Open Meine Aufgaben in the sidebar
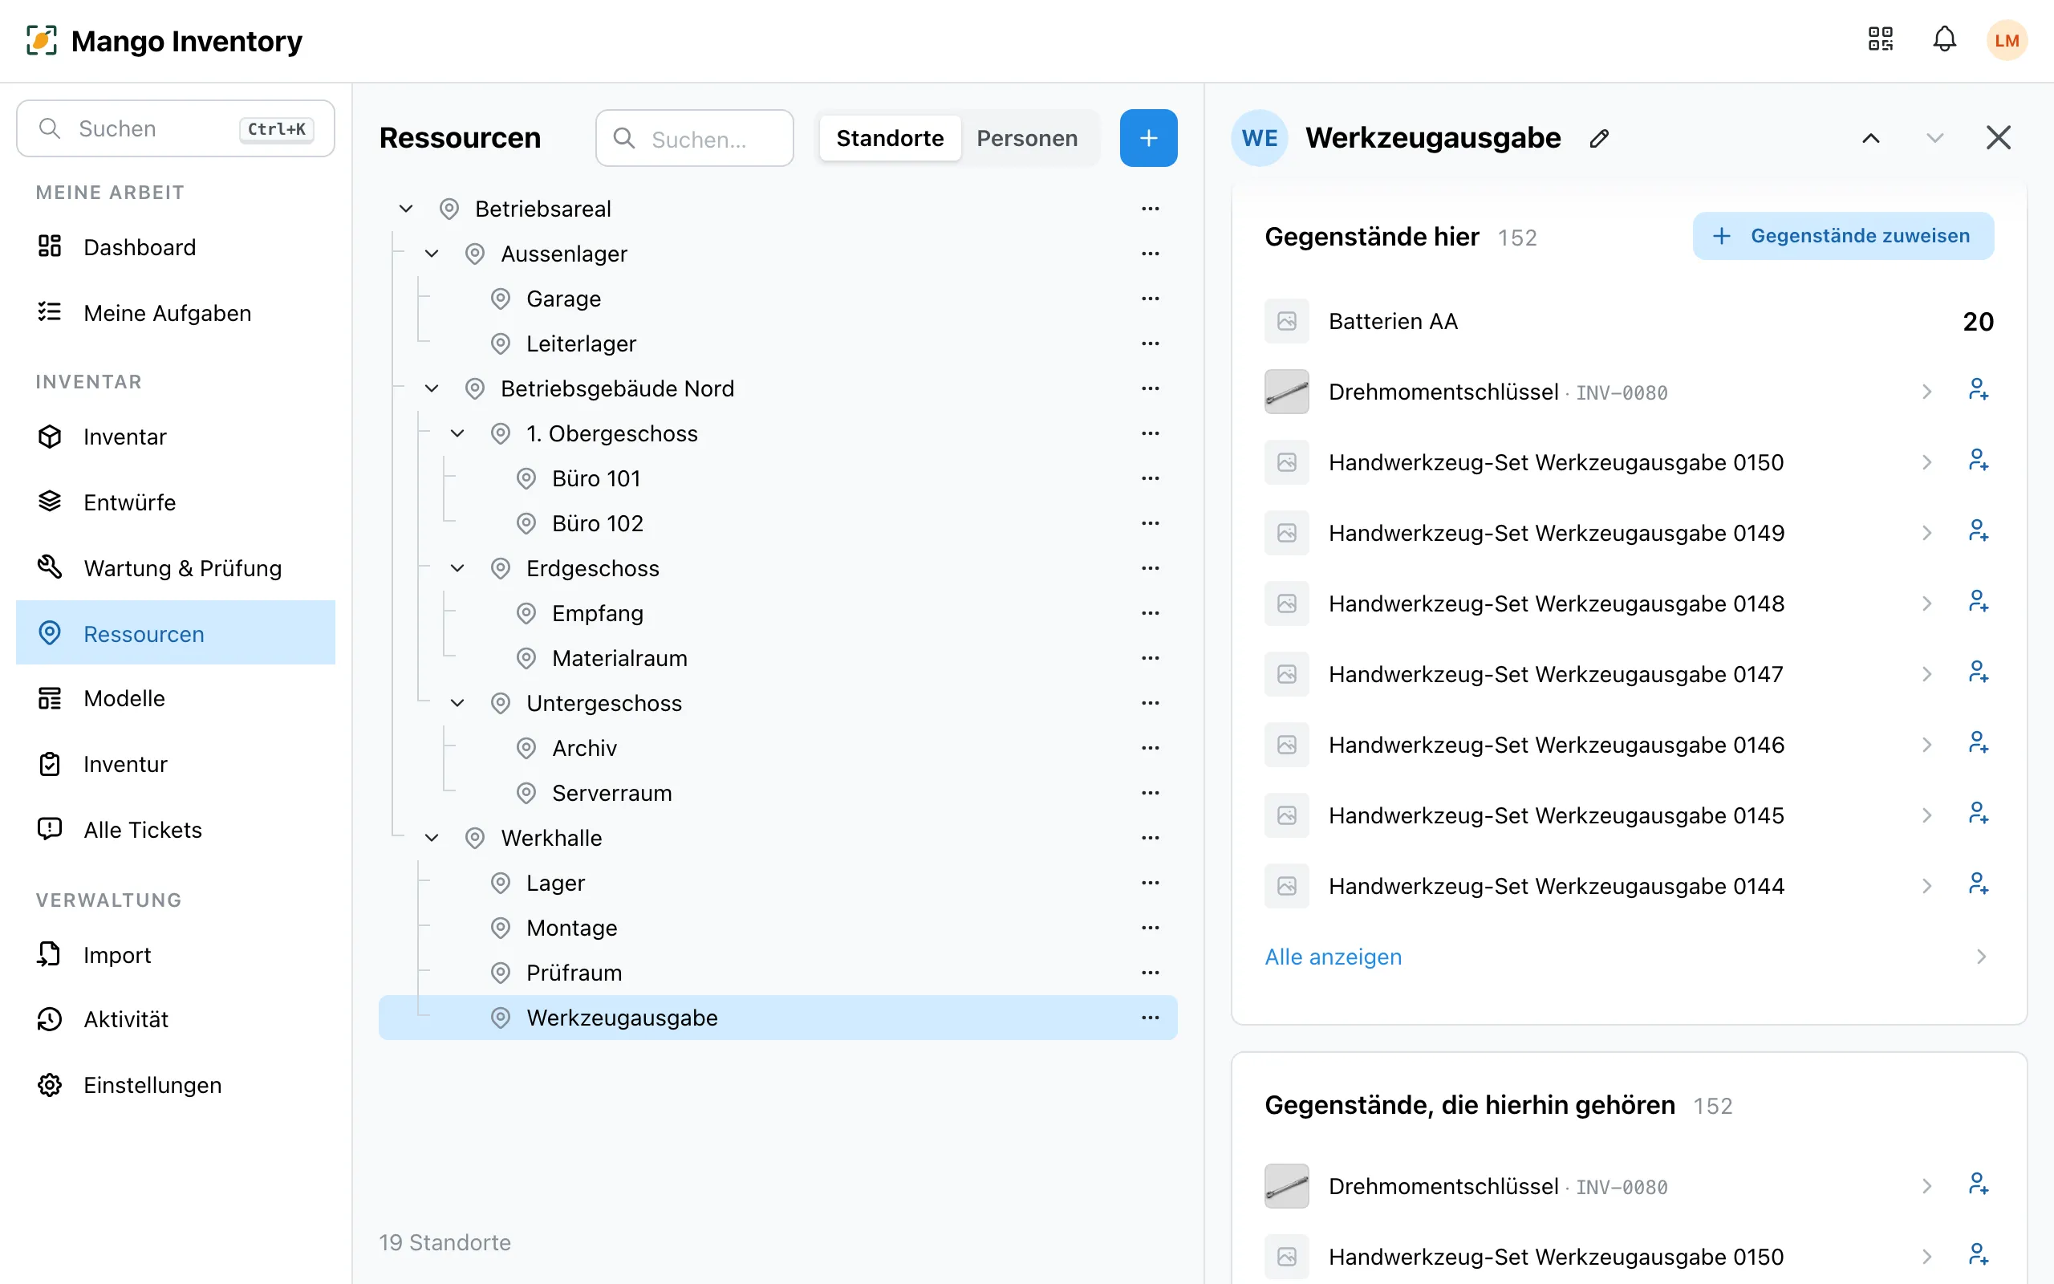The width and height of the screenshot is (2054, 1284). coord(176,313)
